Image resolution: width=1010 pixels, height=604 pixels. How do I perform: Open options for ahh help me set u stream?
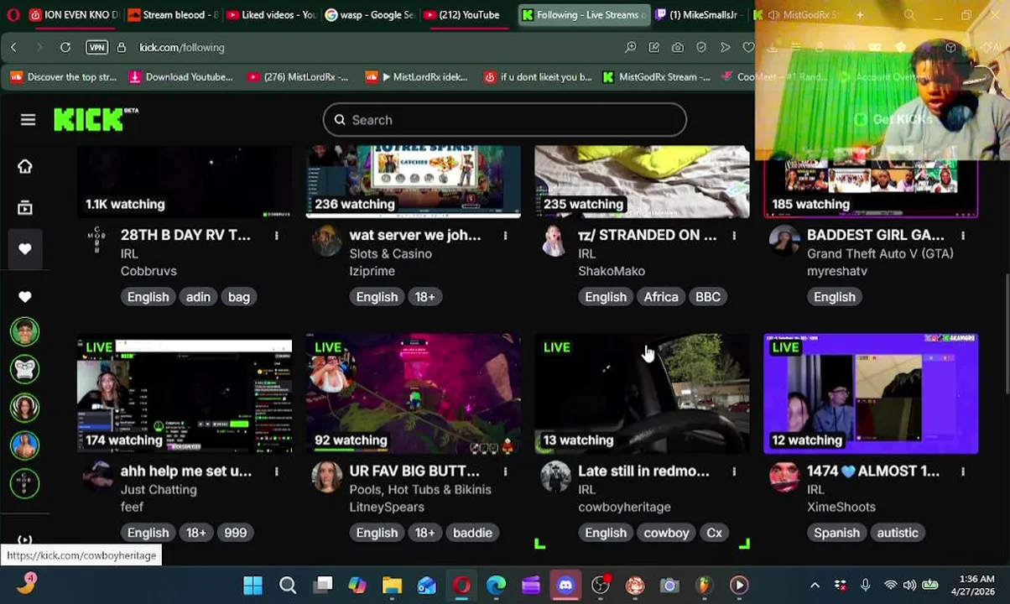coord(276,471)
